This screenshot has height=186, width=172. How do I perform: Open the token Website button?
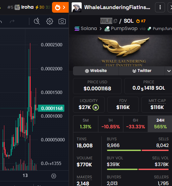click(96, 71)
